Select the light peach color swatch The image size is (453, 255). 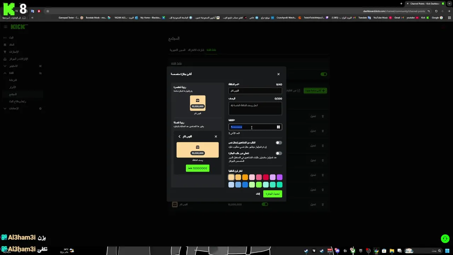click(x=231, y=177)
